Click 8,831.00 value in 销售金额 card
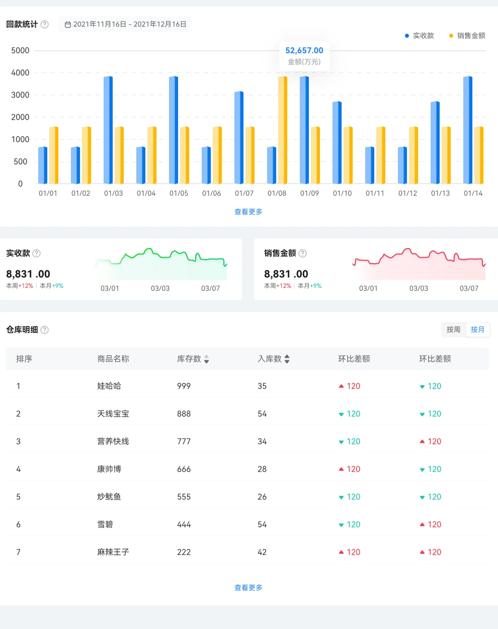The image size is (498, 629). click(x=286, y=274)
